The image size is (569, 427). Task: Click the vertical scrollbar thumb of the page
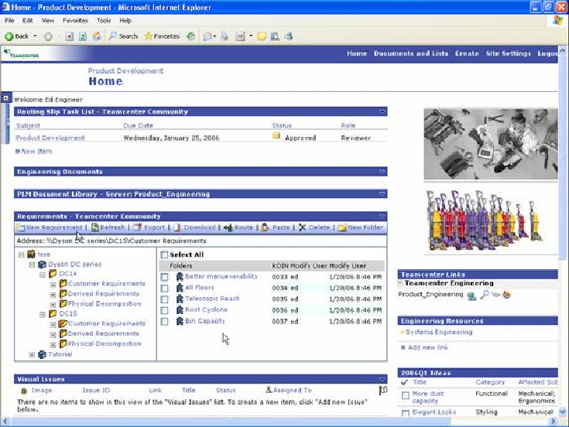point(563,157)
